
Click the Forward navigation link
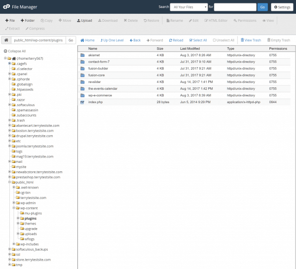click(154, 40)
